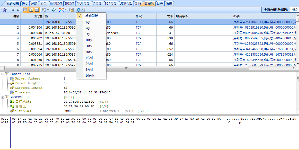
Task: Go back using the left arrow icon
Action: 12,9
